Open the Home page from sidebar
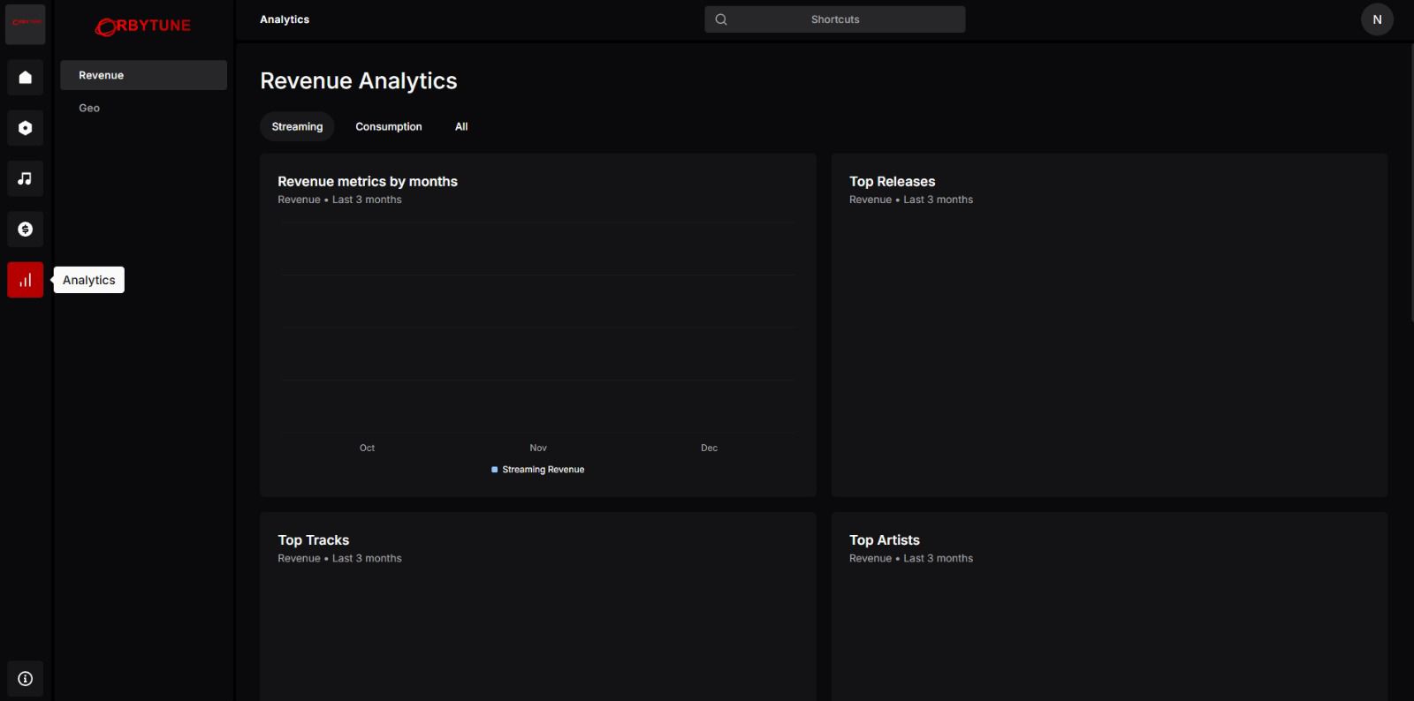Screen dimensions: 1414x701 25,77
